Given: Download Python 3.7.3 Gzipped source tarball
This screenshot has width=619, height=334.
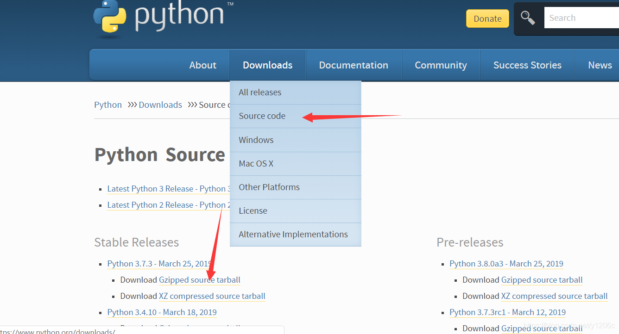Looking at the screenshot, I should [200, 280].
